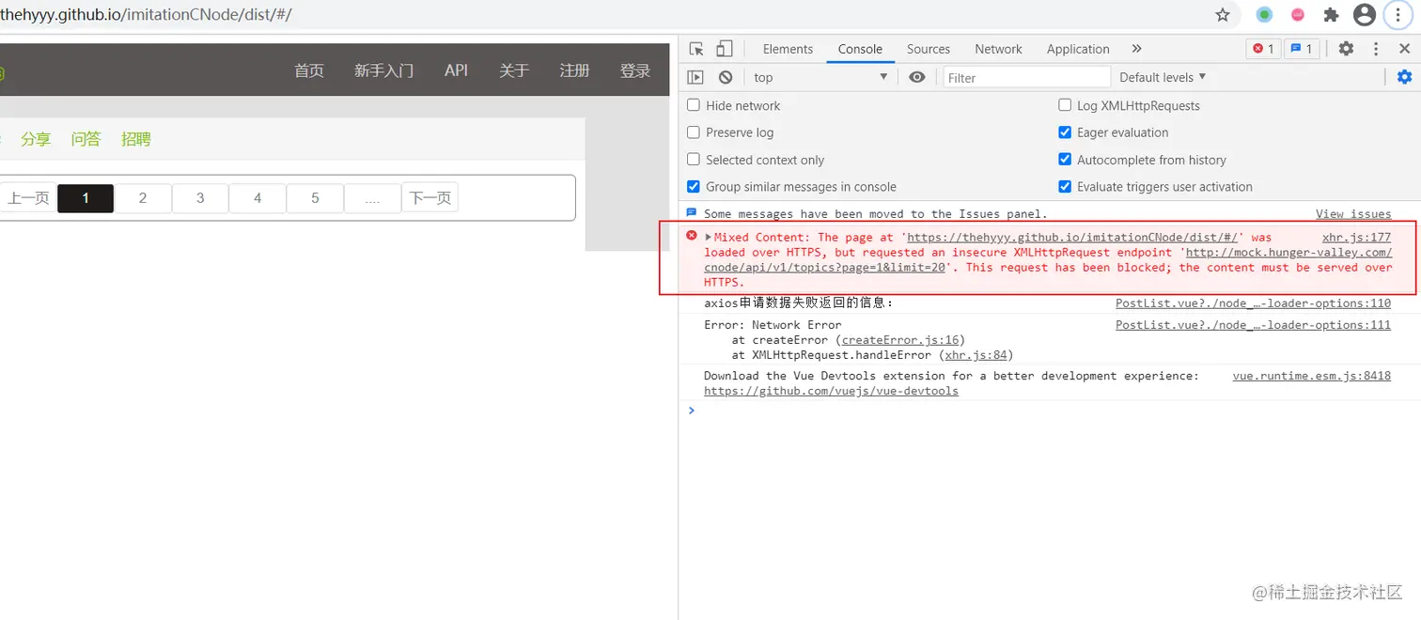Screen dimensions: 1421x620
Task: Switch to the Elements tab
Action: [788, 49]
